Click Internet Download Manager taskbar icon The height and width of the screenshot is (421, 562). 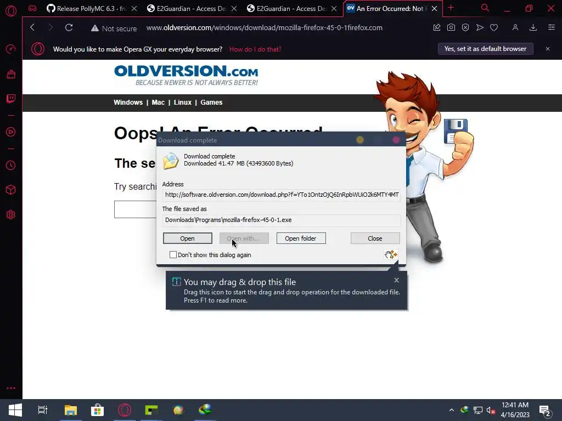(205, 410)
